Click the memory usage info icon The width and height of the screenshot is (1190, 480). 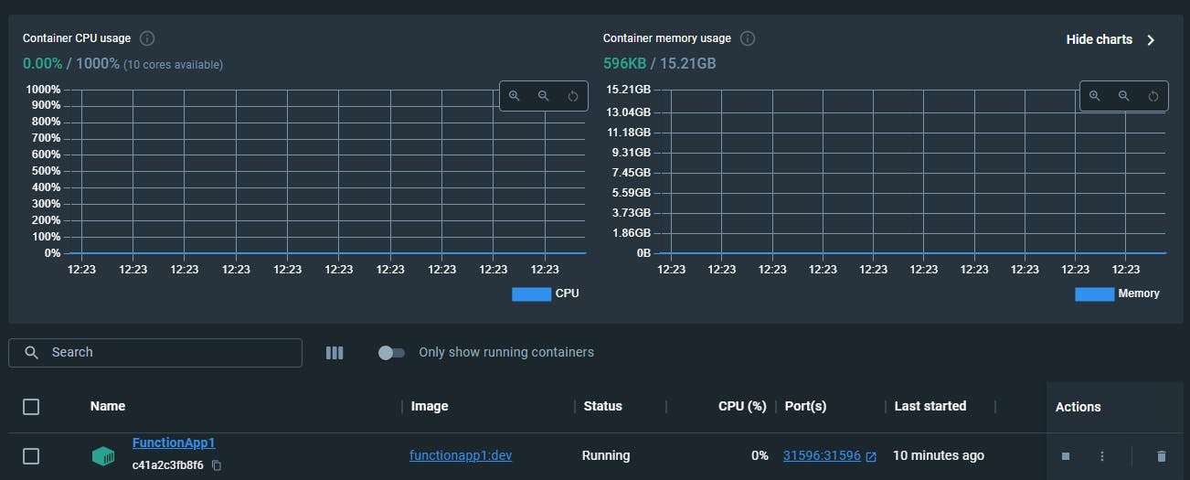[x=748, y=38]
